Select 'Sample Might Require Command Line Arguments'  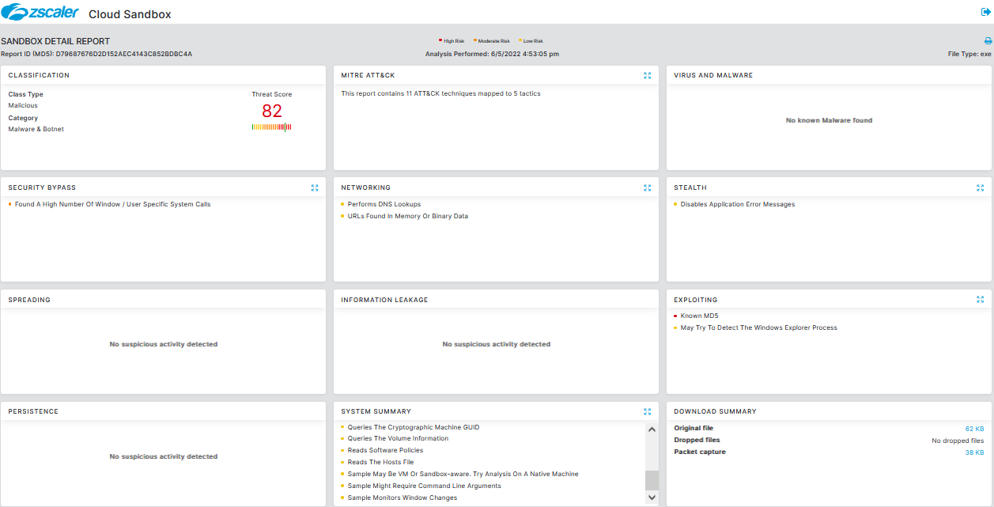424,486
